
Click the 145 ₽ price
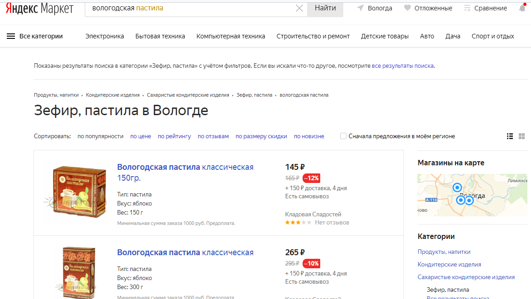(x=295, y=167)
